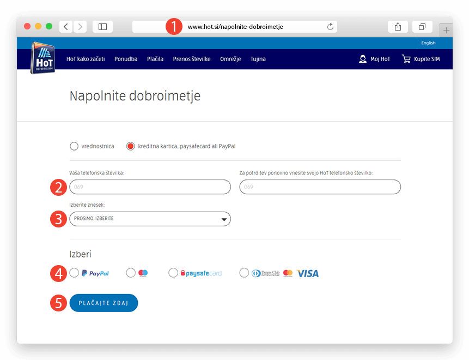469x360 pixels.
Task: Go back with the Safari back arrow
Action: tap(66, 27)
